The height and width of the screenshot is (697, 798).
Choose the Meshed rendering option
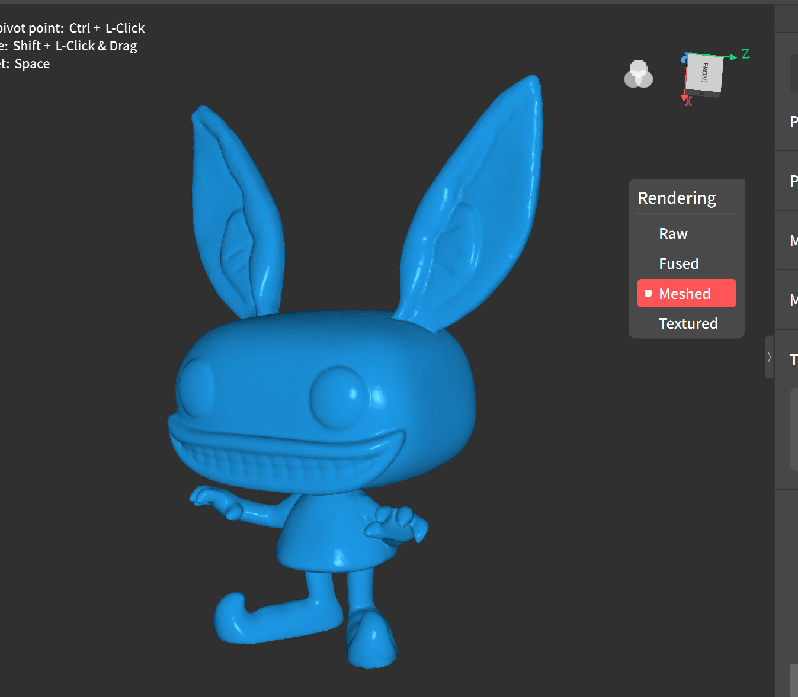[x=687, y=293]
